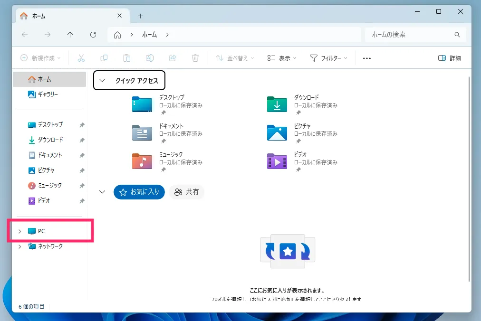The width and height of the screenshot is (481, 321).
Task: Select ホーム in the navigation pane
Action: 49,79
